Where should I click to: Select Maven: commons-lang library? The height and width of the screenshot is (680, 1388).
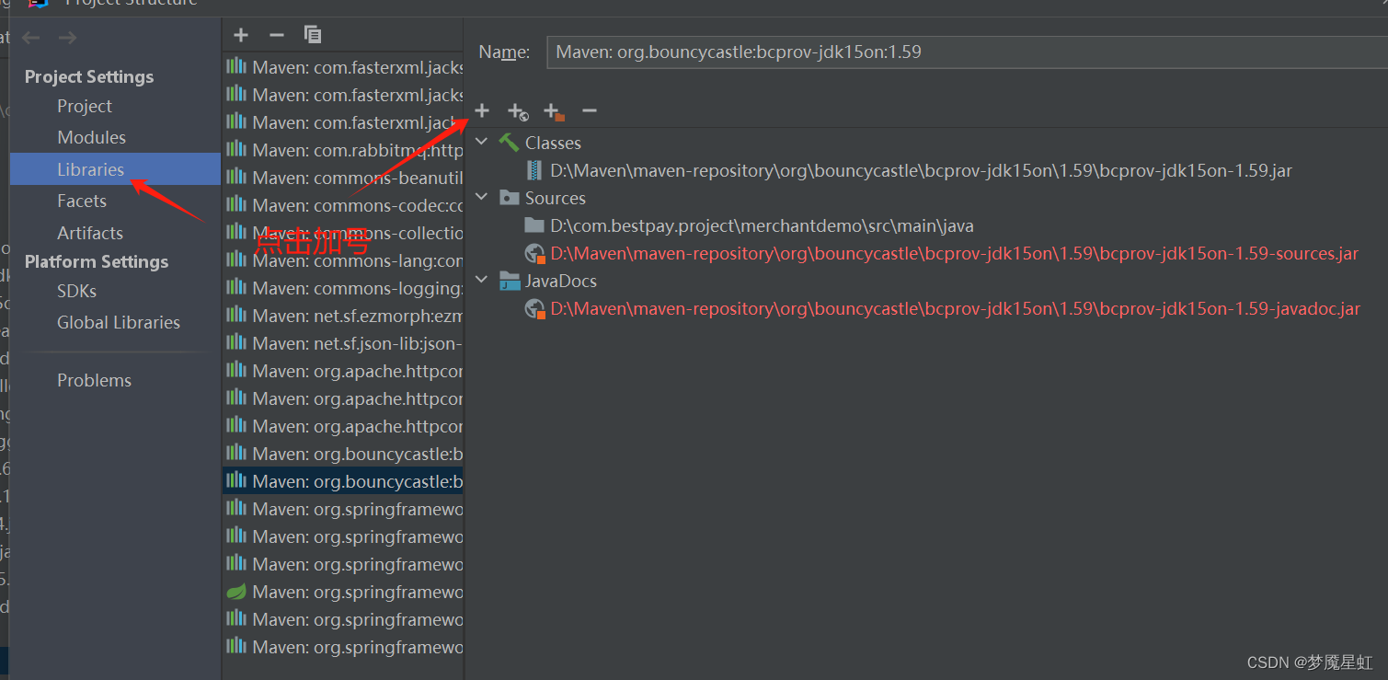tap(343, 260)
